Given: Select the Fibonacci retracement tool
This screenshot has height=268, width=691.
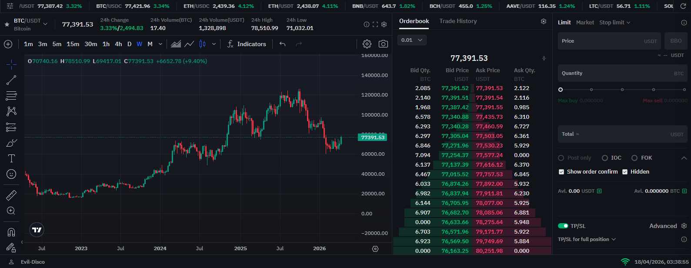Looking at the screenshot, I should [11, 96].
